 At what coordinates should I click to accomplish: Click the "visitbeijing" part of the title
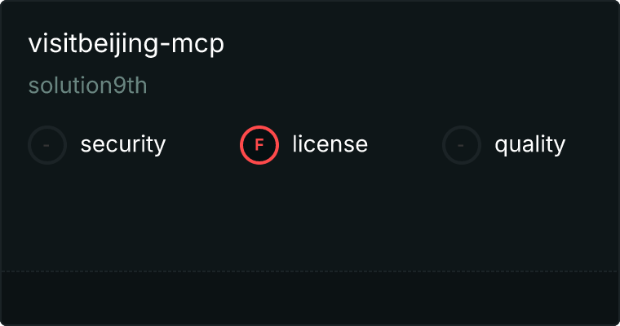pos(93,44)
